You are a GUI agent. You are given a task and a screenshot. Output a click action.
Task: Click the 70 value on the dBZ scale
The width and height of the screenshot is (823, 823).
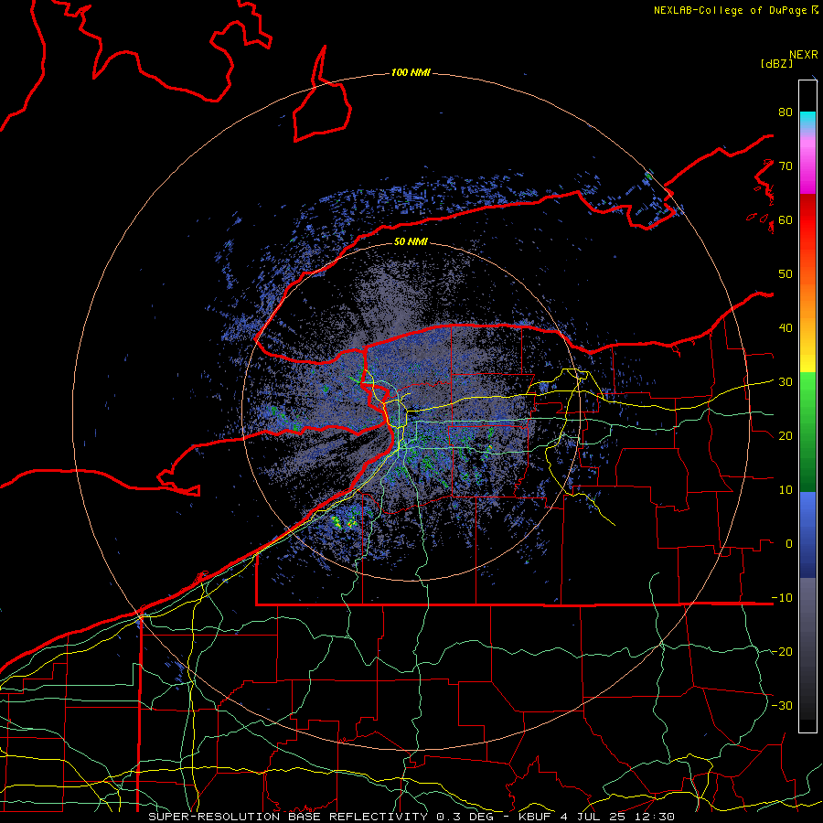click(x=786, y=166)
